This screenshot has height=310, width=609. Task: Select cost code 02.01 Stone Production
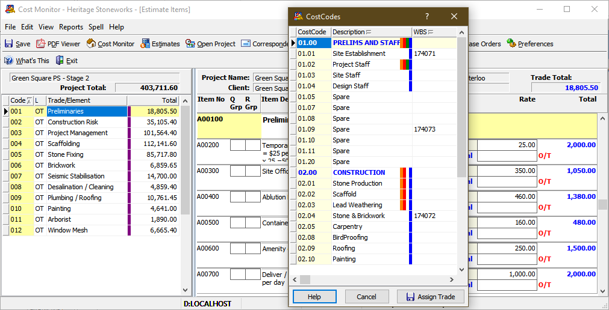point(373,183)
